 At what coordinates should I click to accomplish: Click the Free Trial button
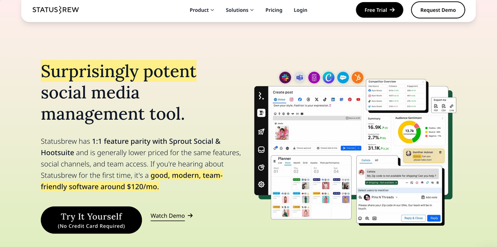379,10
